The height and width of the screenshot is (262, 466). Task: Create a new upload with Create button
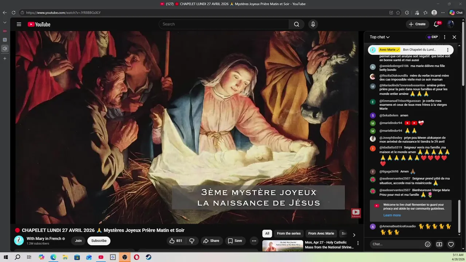(x=417, y=24)
